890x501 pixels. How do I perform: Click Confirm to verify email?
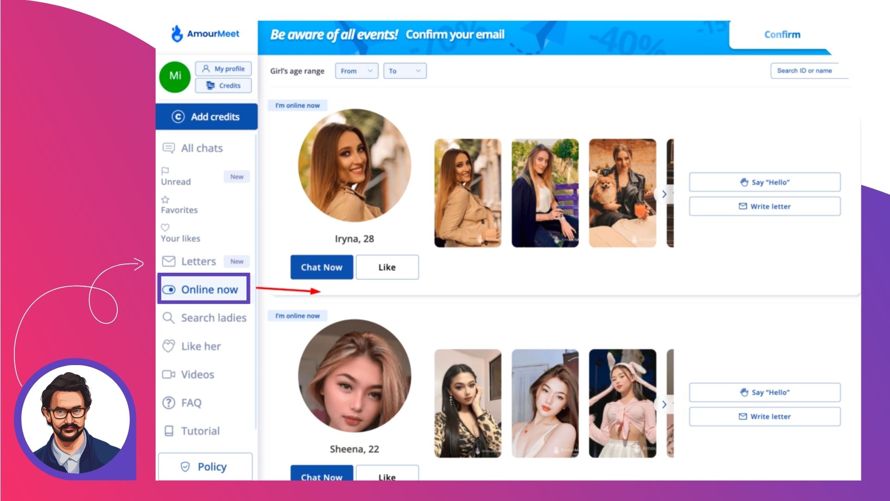pyautogui.click(x=782, y=34)
